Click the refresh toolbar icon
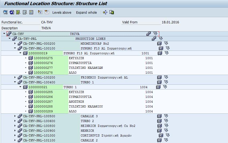This screenshot has height=143, width=228. point(12,12)
